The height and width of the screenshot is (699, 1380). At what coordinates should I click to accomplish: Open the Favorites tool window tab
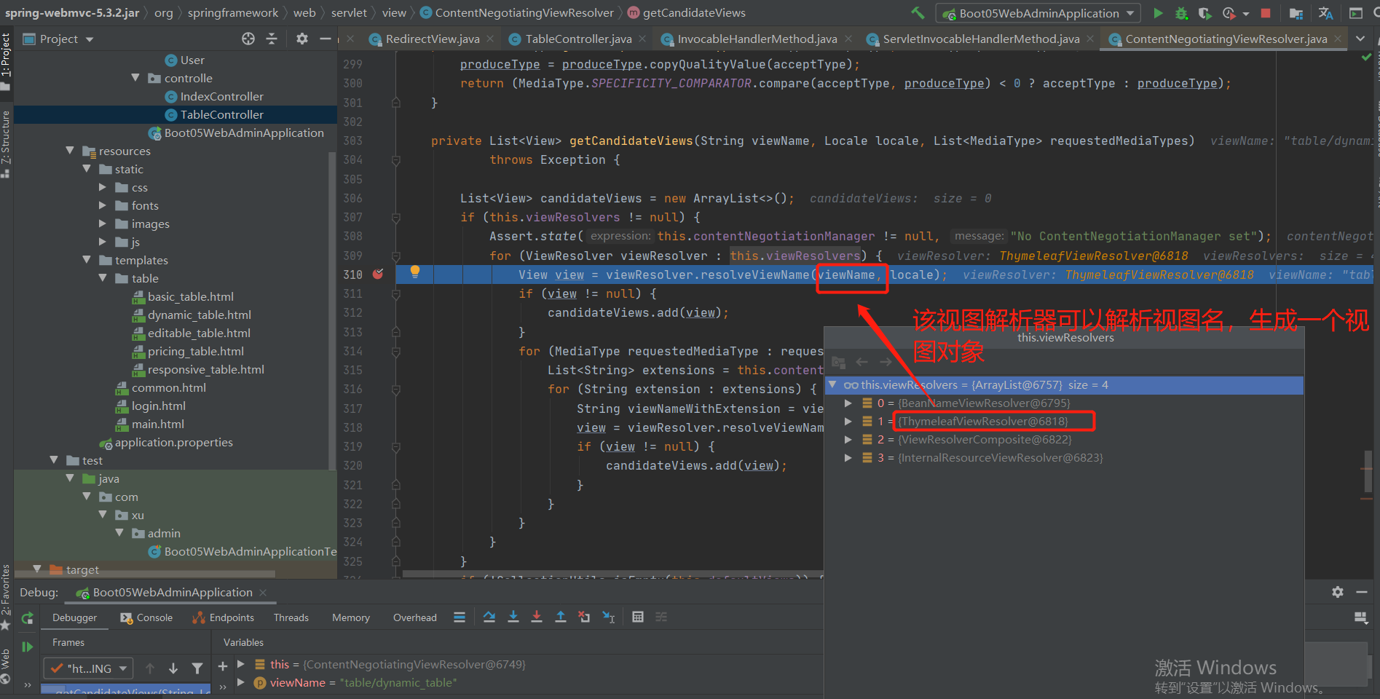pos(6,597)
